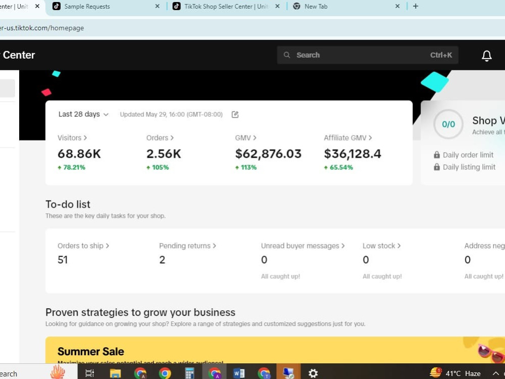Click the Daily order limit lock icon
505x379 pixels.
tap(437, 155)
